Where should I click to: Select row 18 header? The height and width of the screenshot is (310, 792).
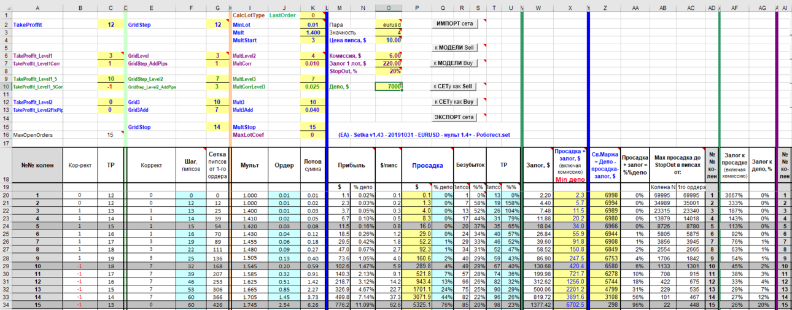pyautogui.click(x=6, y=165)
